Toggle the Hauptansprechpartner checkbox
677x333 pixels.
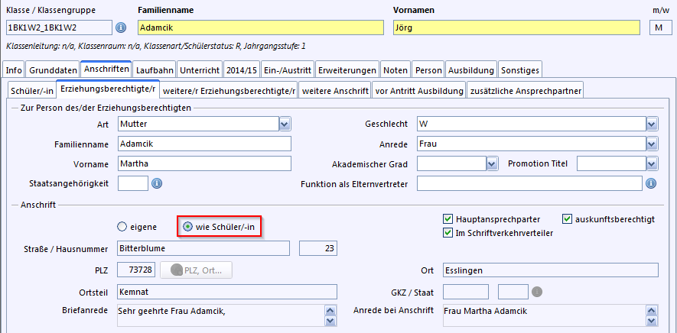coord(448,219)
